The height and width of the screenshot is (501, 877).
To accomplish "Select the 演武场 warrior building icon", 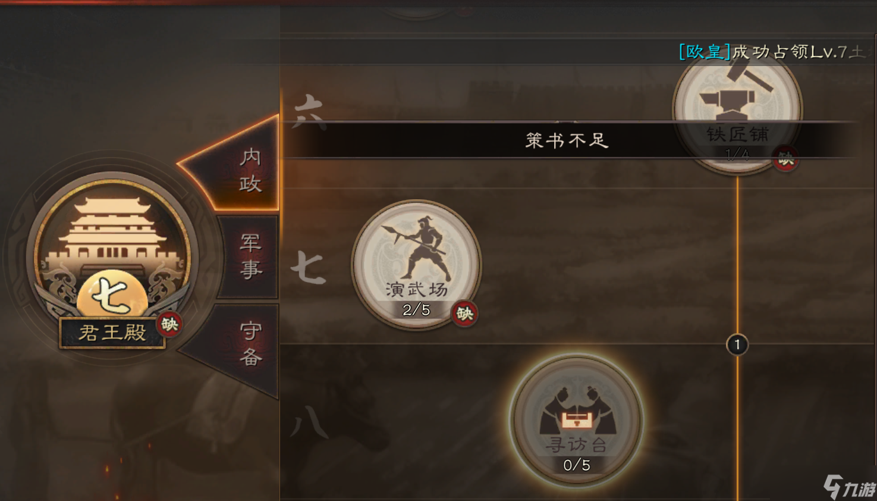I will [416, 264].
